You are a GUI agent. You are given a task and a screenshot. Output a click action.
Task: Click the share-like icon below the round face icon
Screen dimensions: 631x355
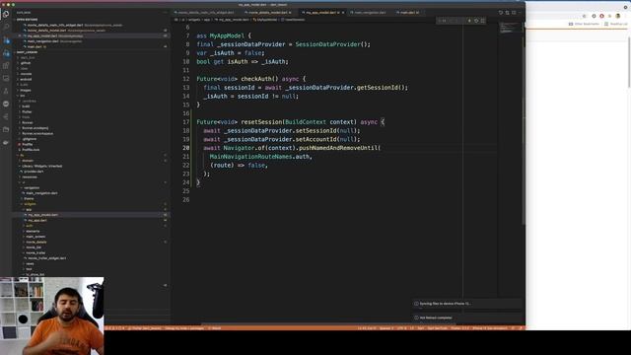(6, 116)
